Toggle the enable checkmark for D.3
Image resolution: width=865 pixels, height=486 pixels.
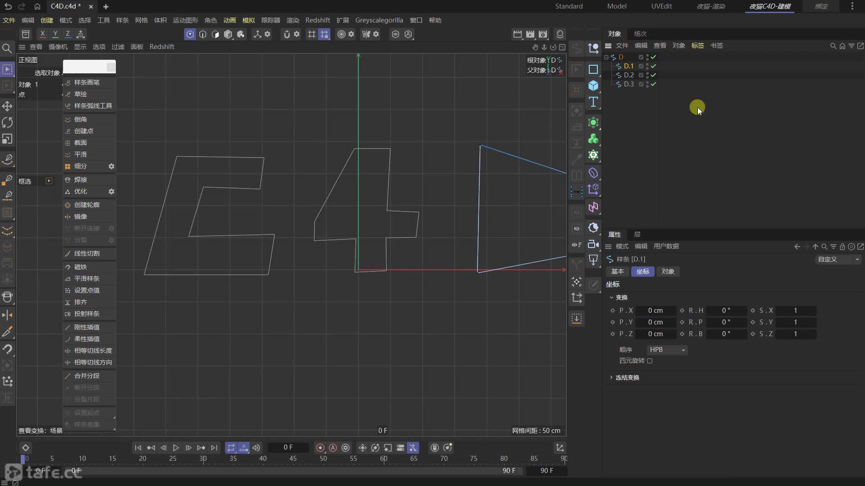pos(653,84)
